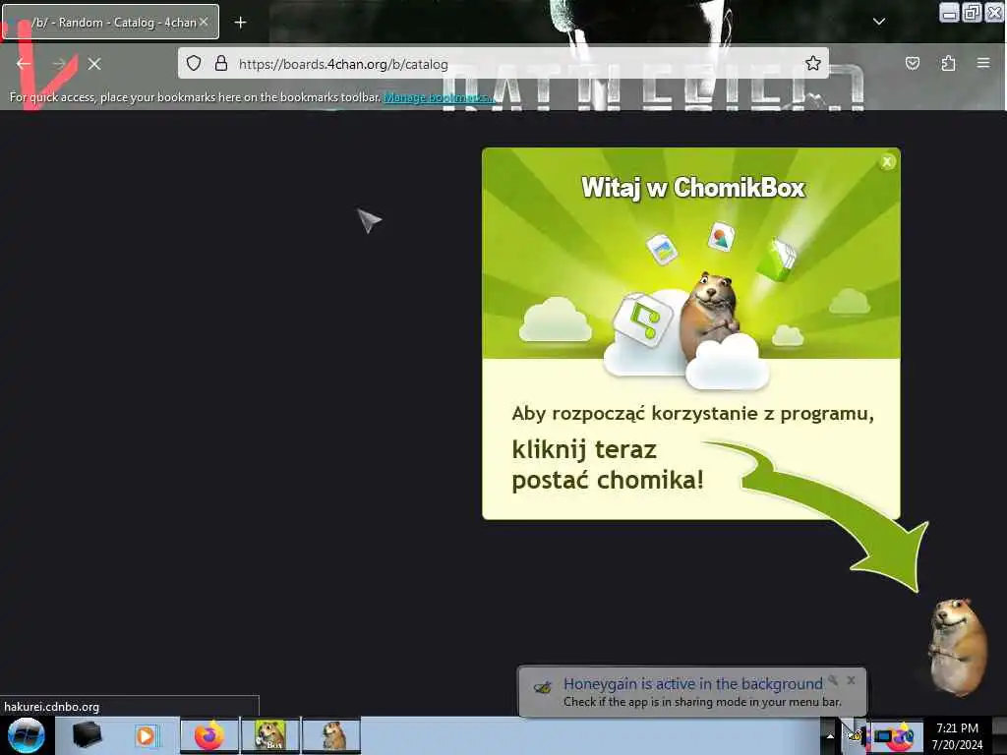1007x755 pixels.
Task: Open the clock showing 7:21 PM
Action: 957,735
